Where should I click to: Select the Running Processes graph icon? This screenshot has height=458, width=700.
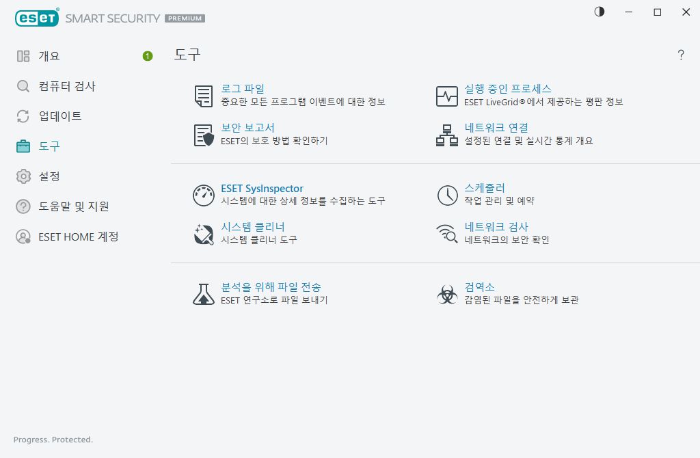[447, 96]
